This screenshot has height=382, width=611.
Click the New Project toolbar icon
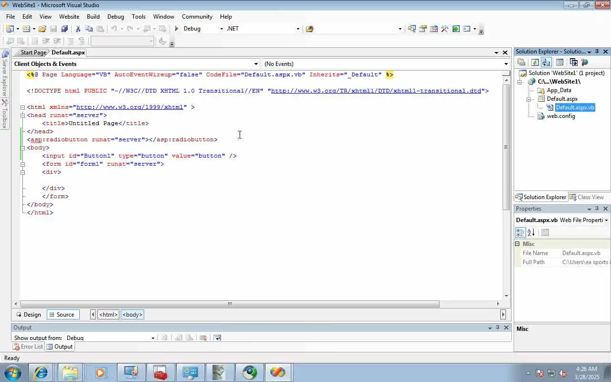coord(10,29)
